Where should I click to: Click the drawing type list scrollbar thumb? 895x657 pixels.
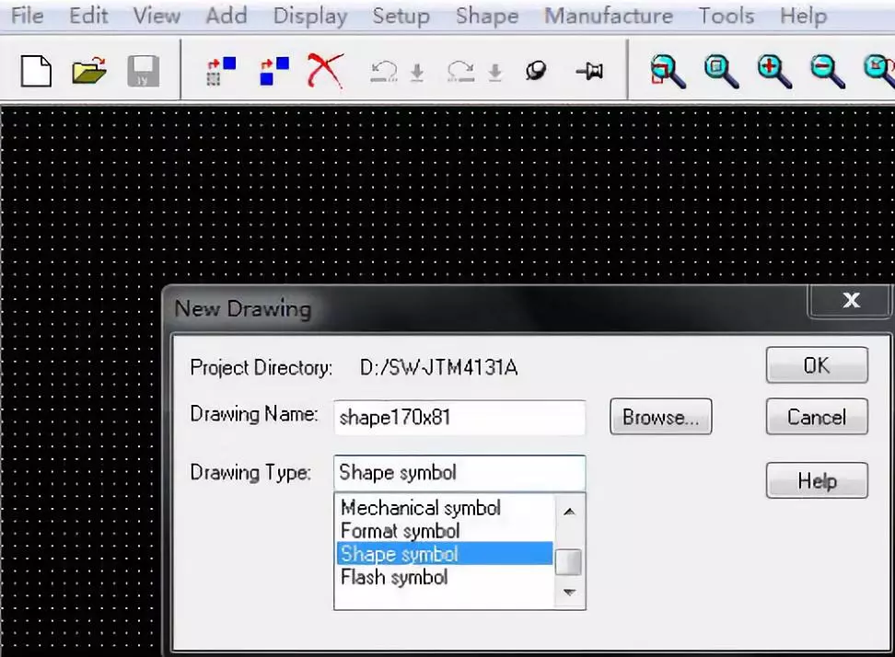(x=568, y=562)
